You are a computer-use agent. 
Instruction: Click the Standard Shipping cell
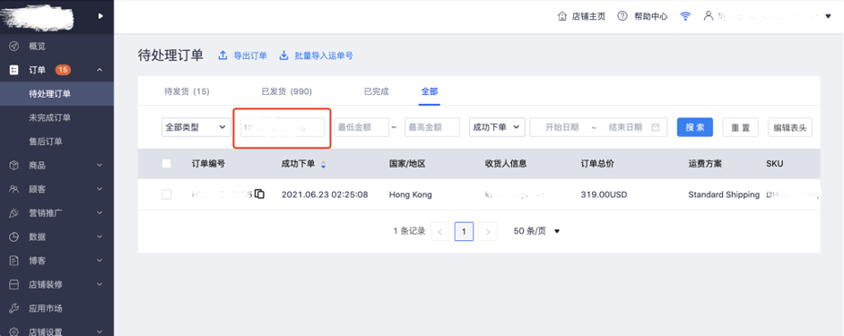724,194
